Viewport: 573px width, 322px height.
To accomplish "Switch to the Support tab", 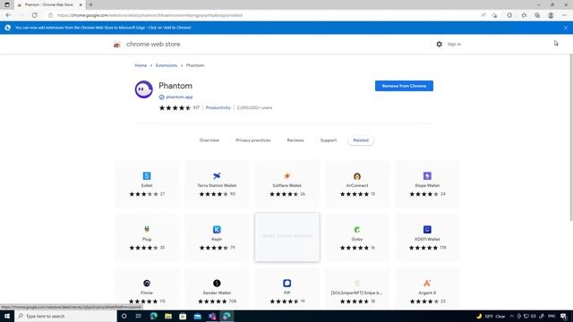I will [x=329, y=140].
